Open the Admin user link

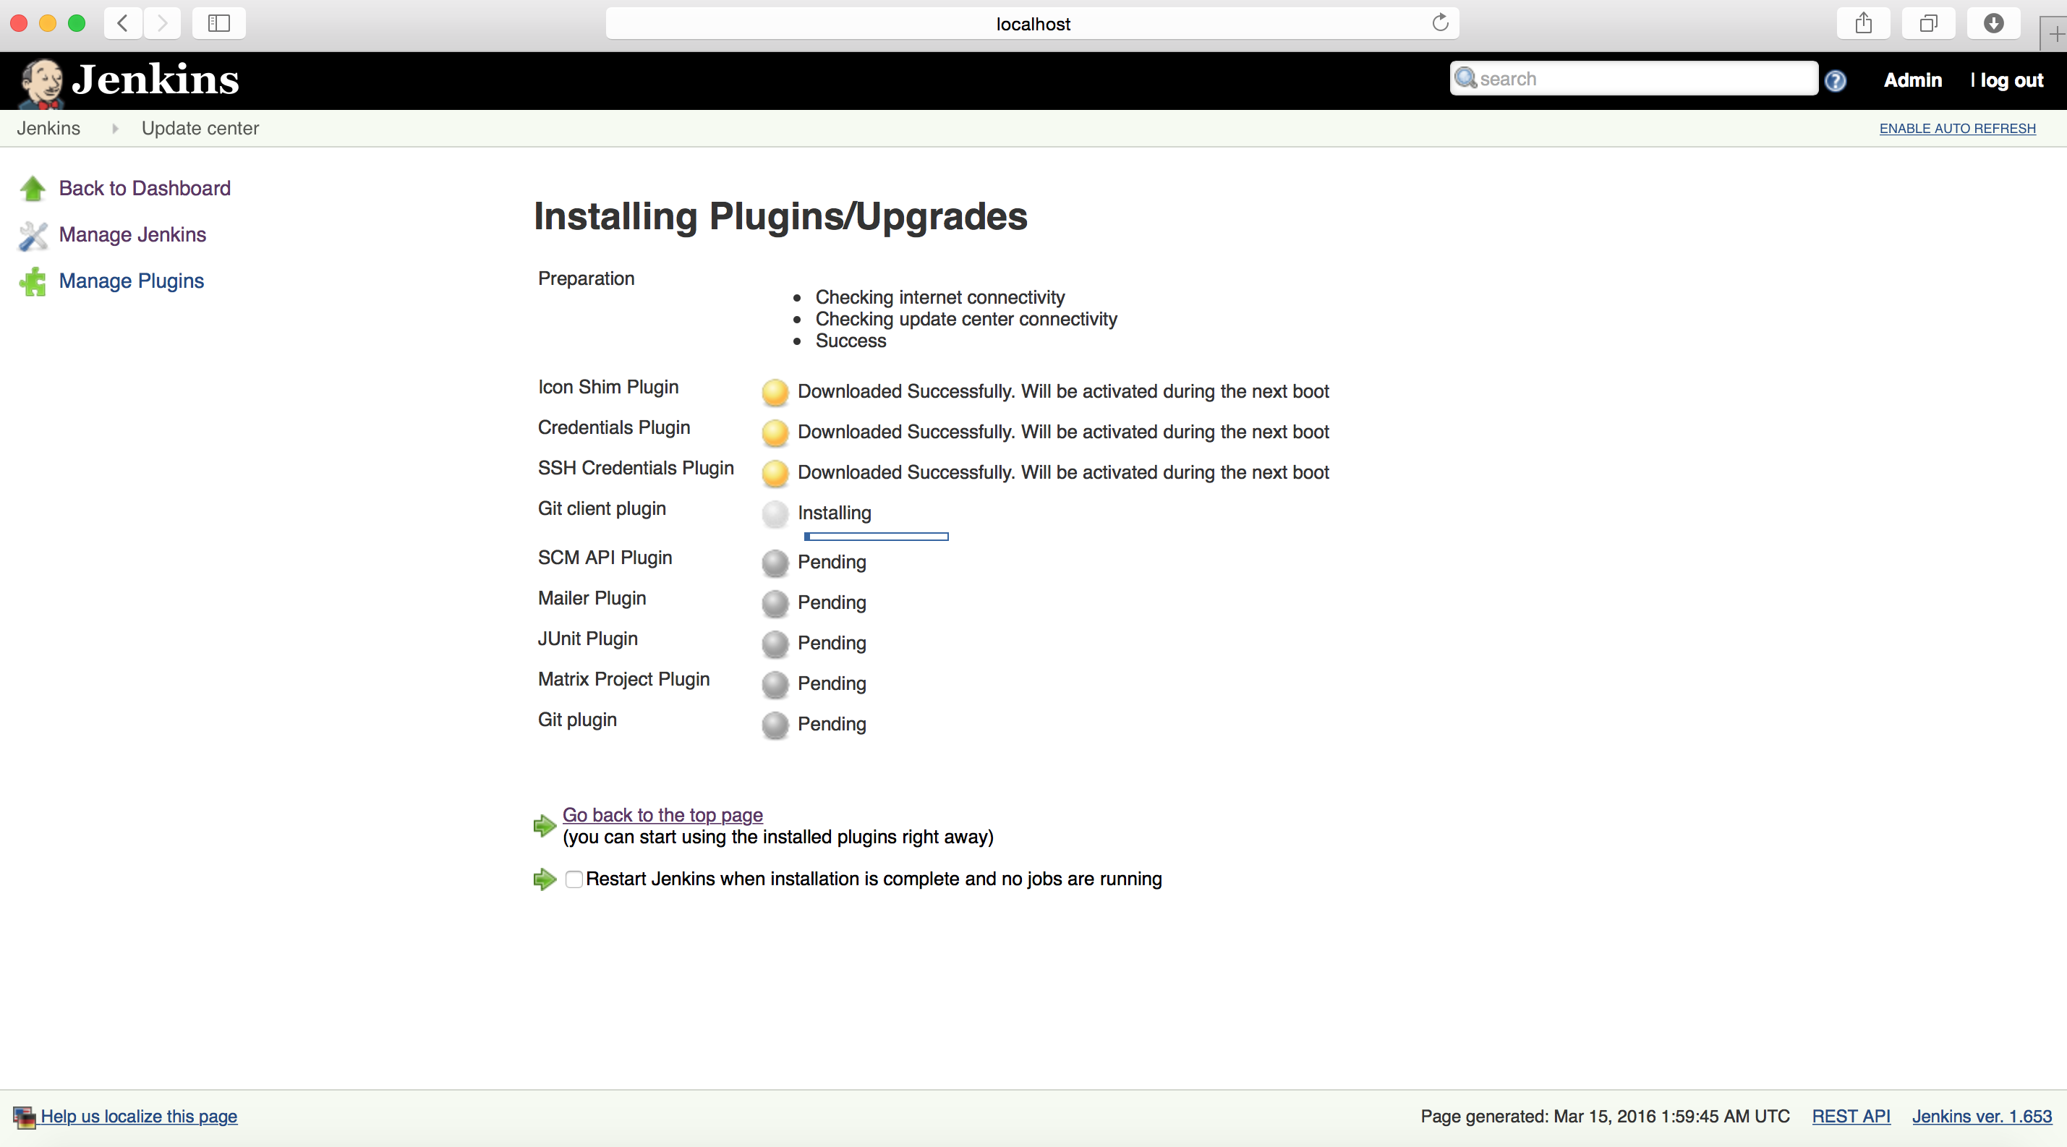coord(1913,80)
